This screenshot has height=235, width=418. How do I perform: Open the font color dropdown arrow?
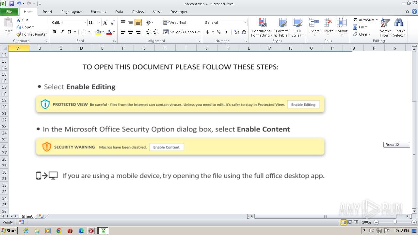114,32
